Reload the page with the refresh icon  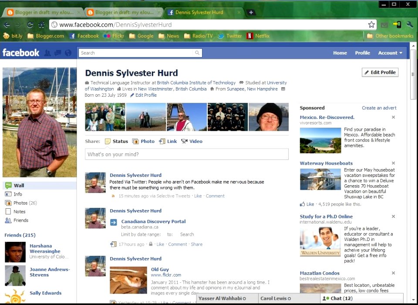click(x=30, y=25)
